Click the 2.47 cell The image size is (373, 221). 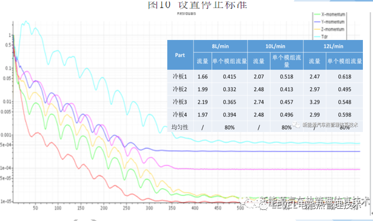tap(314, 76)
